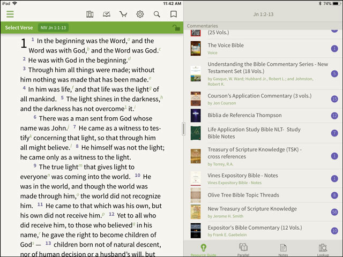The height and width of the screenshot is (257, 343).
Task: Open New Treasury of Scripture Knowledge title
Action: pyautogui.click(x=252, y=209)
